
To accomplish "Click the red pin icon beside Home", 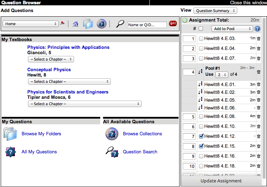I will 63,23.
